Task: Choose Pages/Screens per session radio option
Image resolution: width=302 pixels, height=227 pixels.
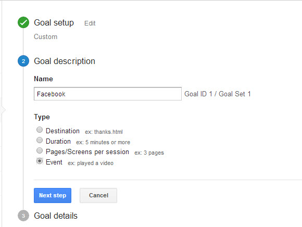Action: (x=40, y=150)
